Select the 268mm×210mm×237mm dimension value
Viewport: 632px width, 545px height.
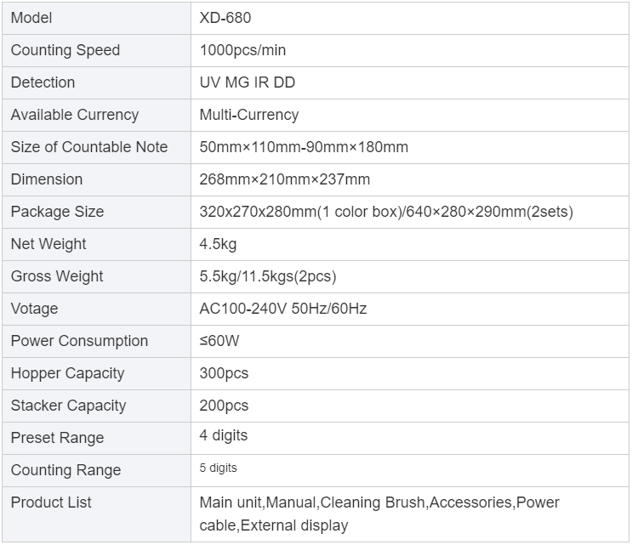pyautogui.click(x=285, y=179)
